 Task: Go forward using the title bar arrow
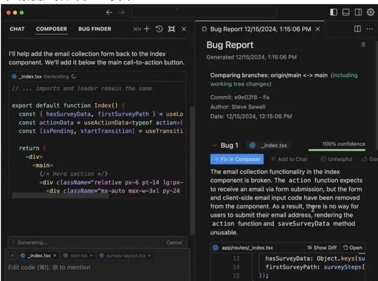coord(122,12)
